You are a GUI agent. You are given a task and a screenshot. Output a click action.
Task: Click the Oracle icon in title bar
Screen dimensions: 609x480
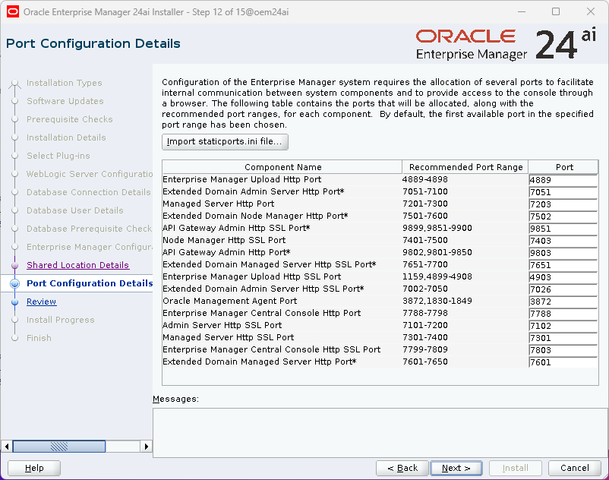[x=13, y=11]
